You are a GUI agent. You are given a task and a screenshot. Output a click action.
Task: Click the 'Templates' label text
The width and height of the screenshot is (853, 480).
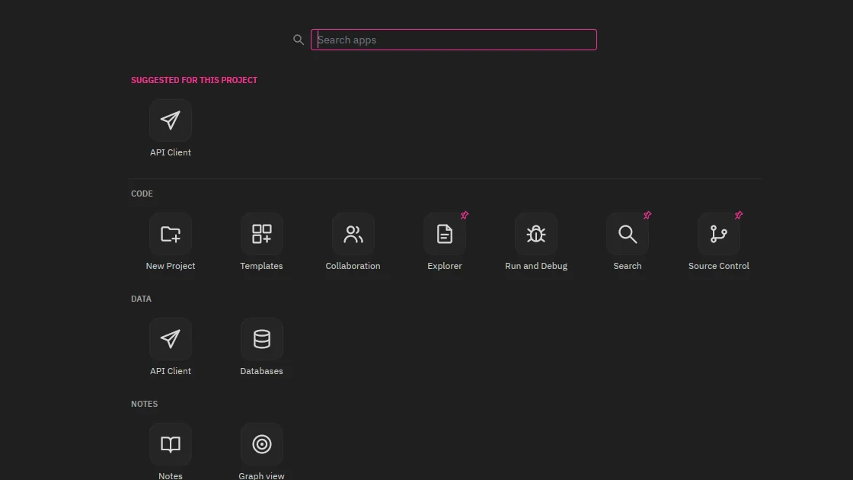coord(262,266)
